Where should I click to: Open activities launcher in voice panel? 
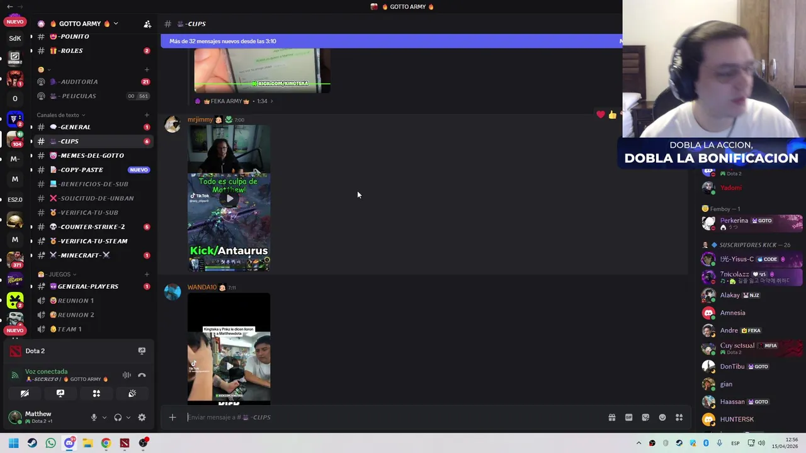[96, 393]
